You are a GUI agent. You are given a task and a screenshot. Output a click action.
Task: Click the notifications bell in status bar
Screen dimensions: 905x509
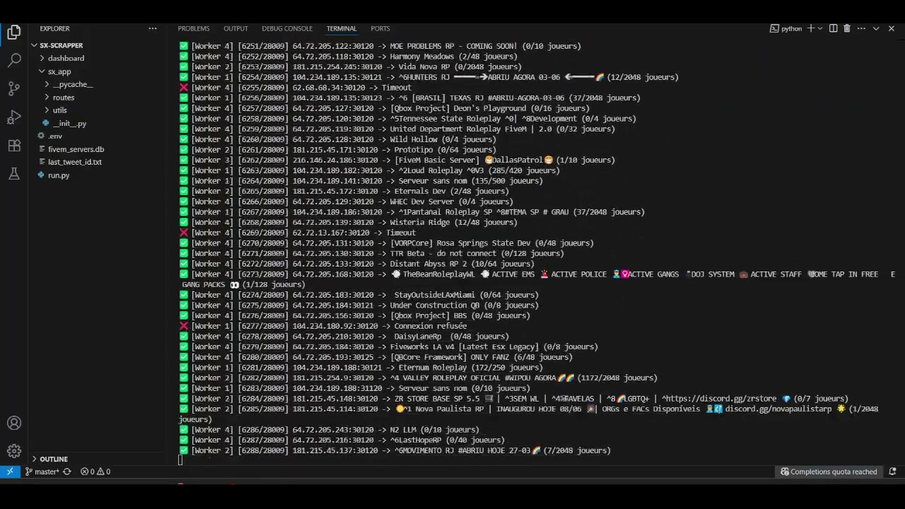click(892, 472)
